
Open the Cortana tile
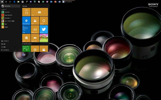(44, 21)
